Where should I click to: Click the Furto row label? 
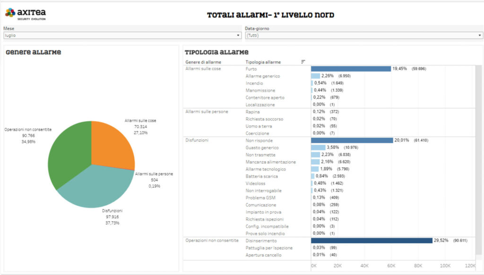(x=251, y=69)
